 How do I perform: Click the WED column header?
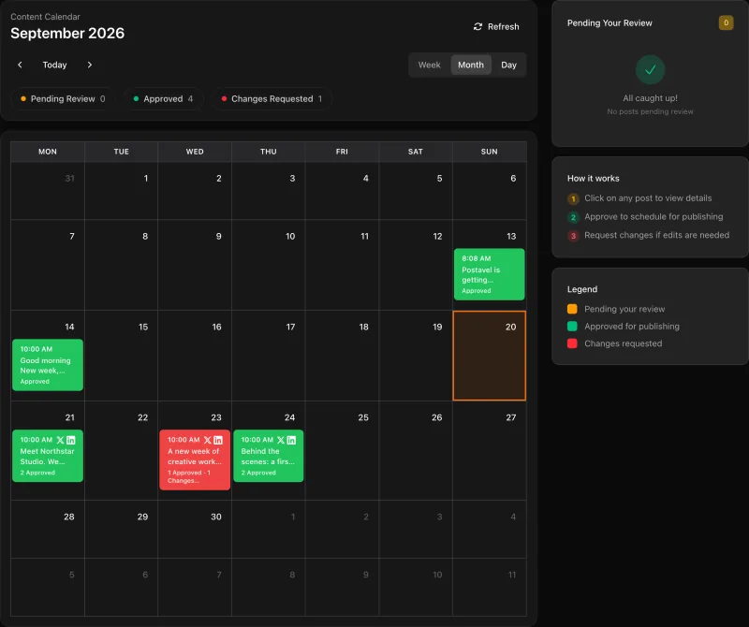(x=195, y=152)
